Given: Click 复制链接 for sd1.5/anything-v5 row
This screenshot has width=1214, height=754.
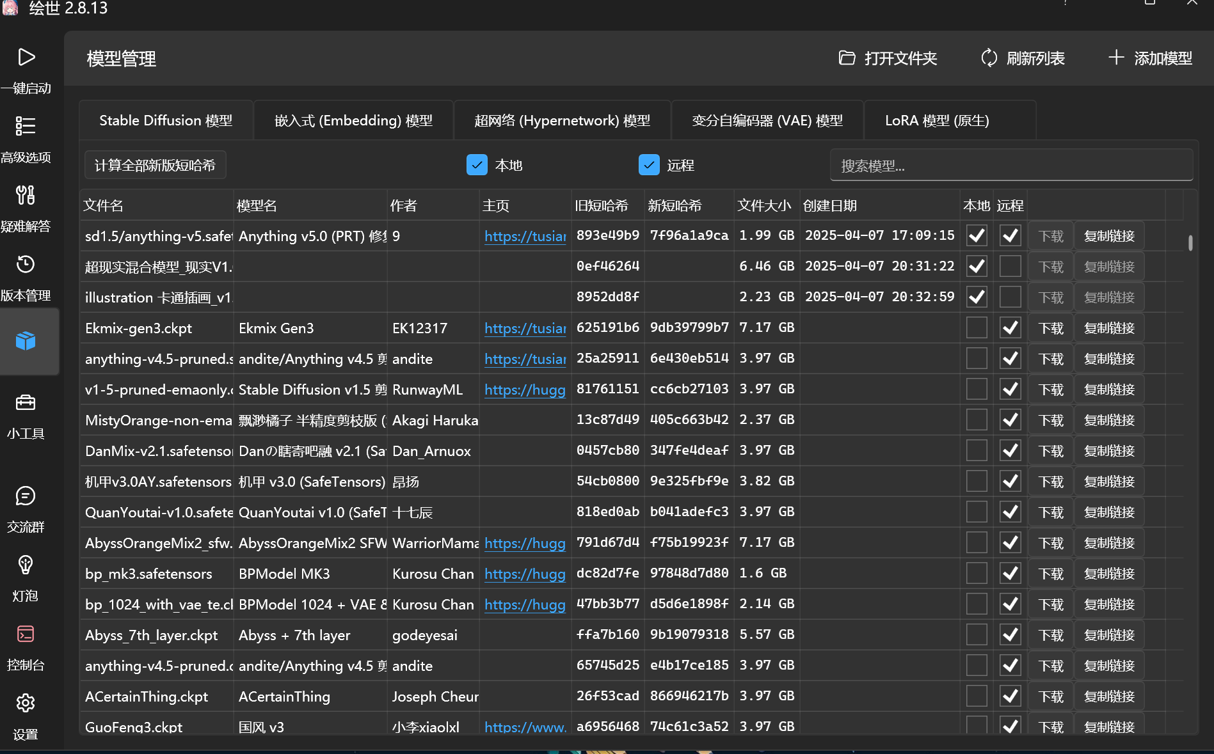Looking at the screenshot, I should coord(1109,236).
